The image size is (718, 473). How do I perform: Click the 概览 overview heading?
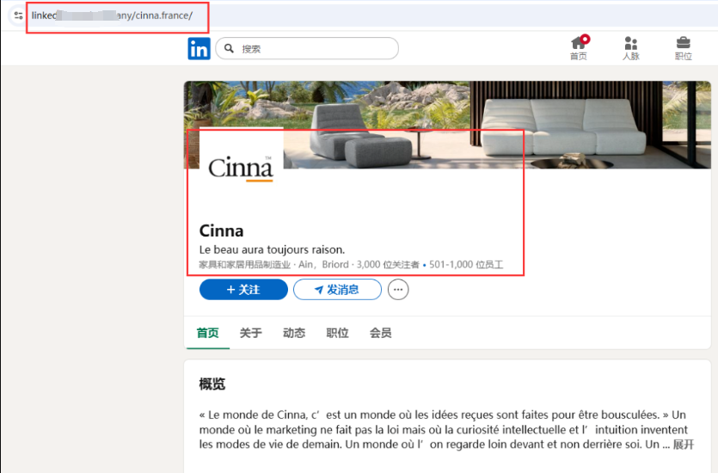point(212,384)
